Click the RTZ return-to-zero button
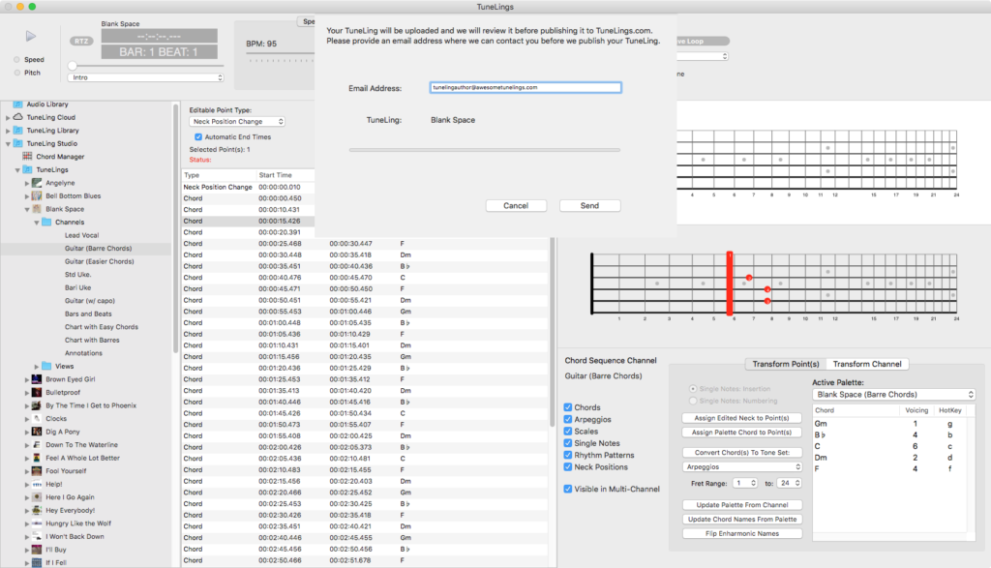Image resolution: width=991 pixels, height=568 pixels. (x=80, y=41)
